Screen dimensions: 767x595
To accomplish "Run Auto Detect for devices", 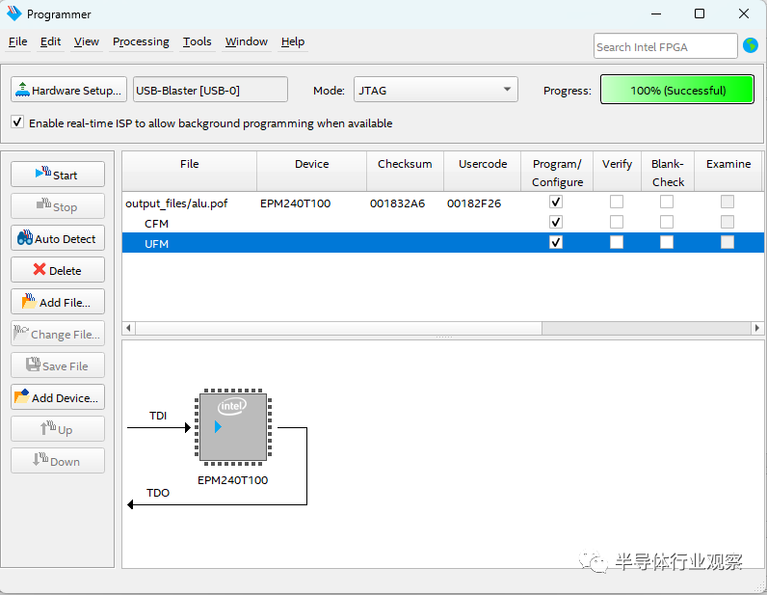I will 58,238.
